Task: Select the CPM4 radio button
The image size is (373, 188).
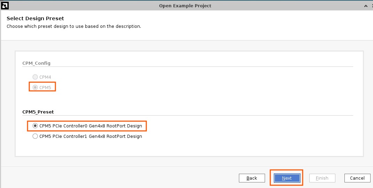Action: 35,77
